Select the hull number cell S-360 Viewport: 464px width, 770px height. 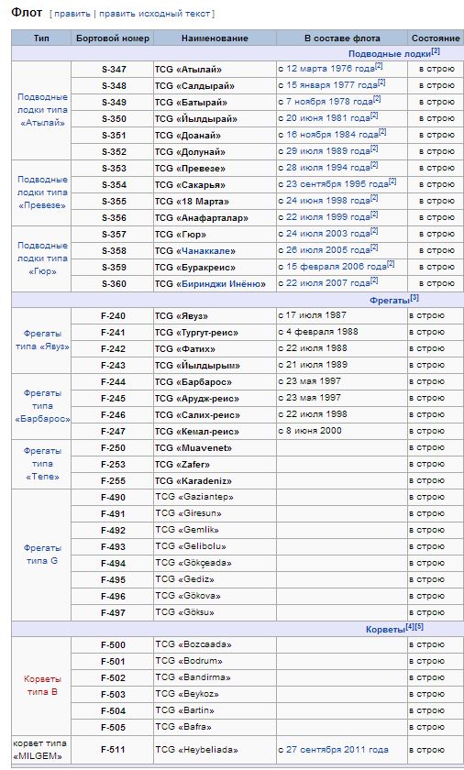(113, 284)
